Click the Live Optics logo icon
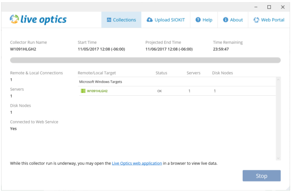Viewport: 293px width, 192px height. [14, 19]
